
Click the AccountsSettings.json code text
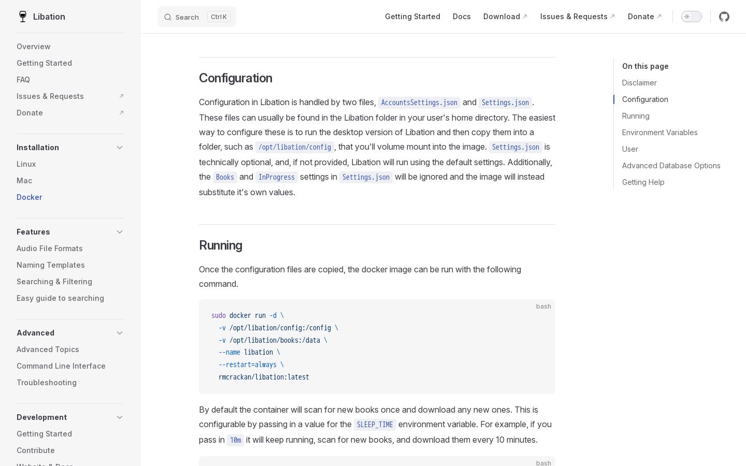click(419, 103)
